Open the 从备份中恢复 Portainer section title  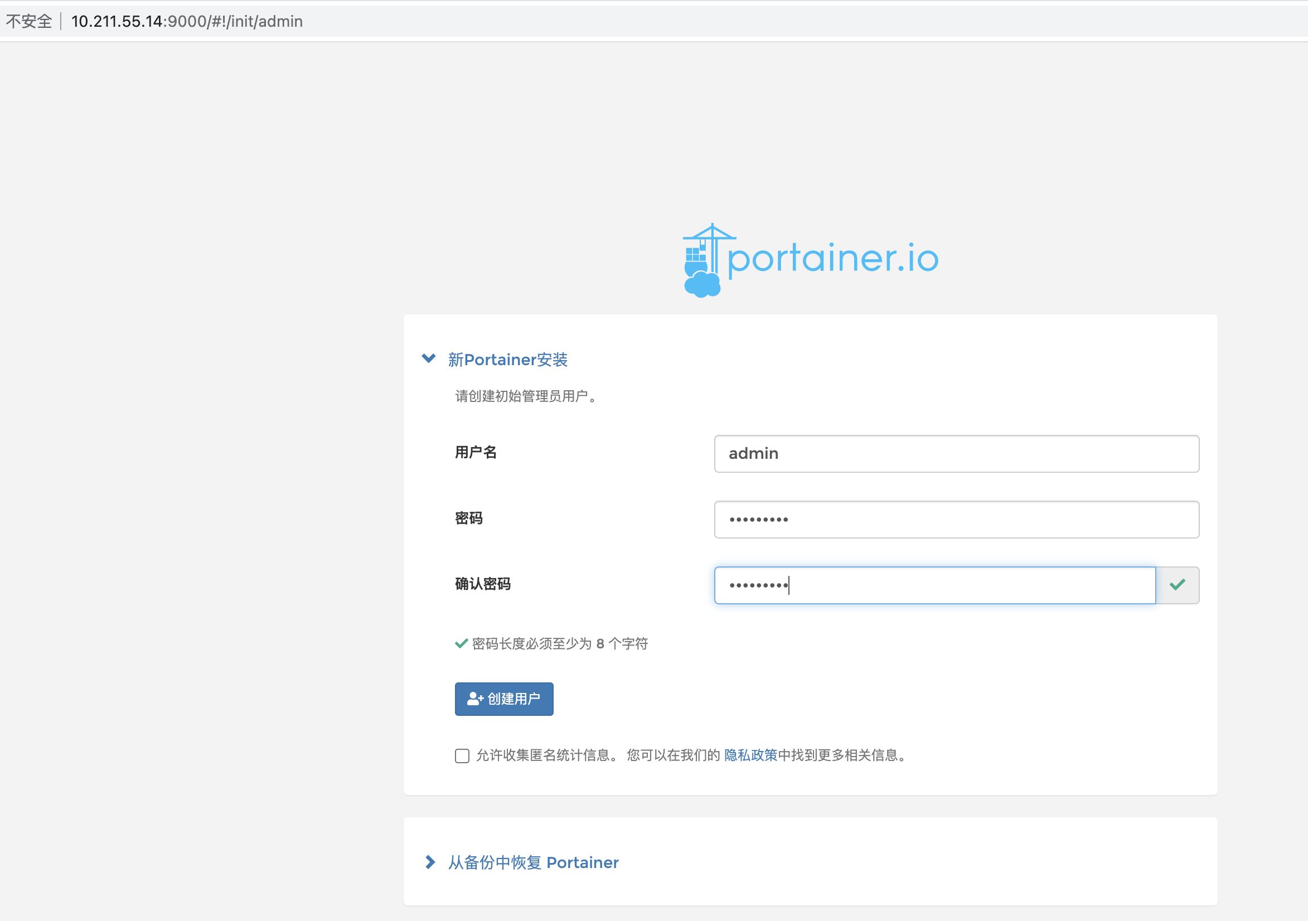[533, 862]
